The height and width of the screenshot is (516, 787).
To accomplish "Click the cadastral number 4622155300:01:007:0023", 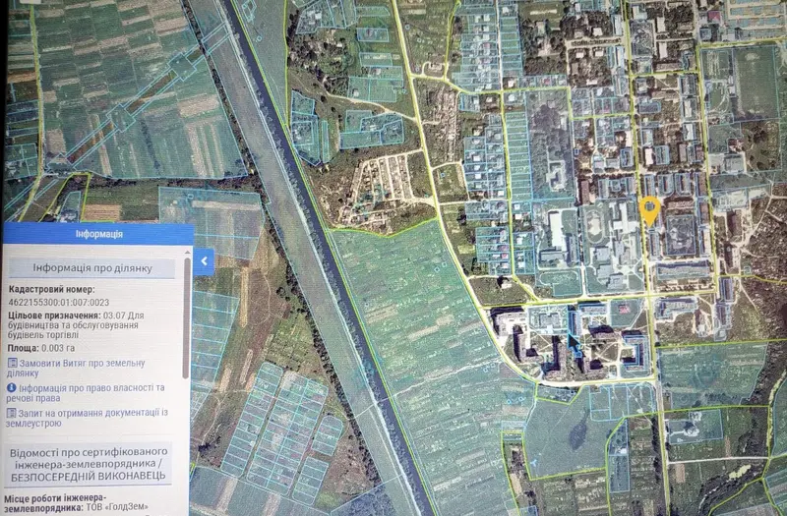I will click(59, 302).
